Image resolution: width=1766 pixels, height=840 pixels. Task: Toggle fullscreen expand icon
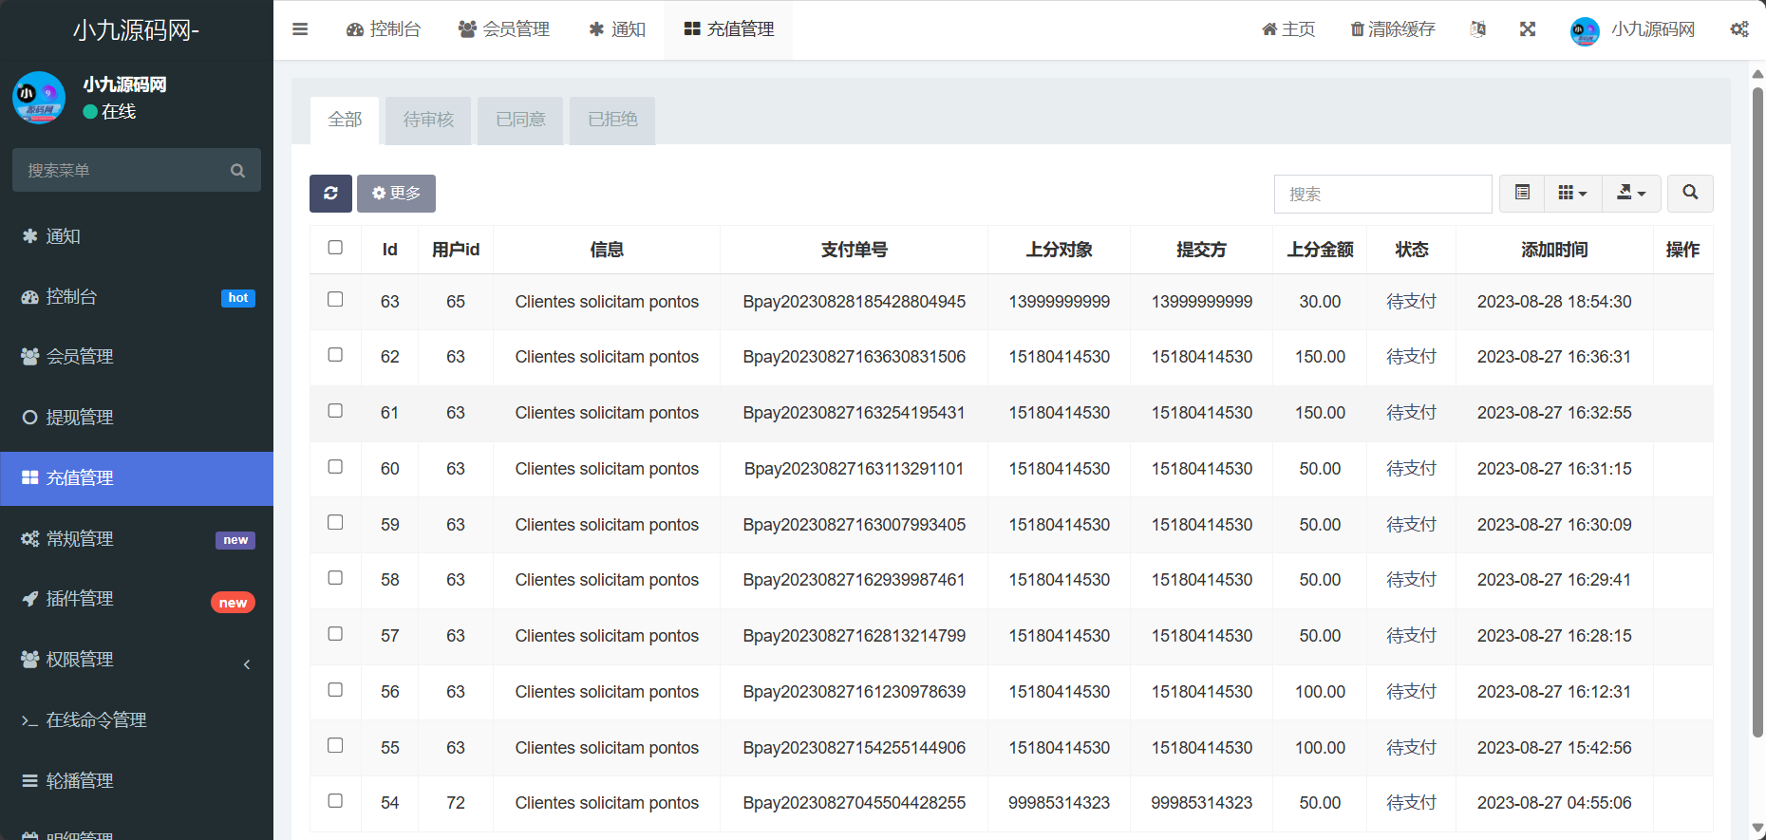(x=1528, y=29)
